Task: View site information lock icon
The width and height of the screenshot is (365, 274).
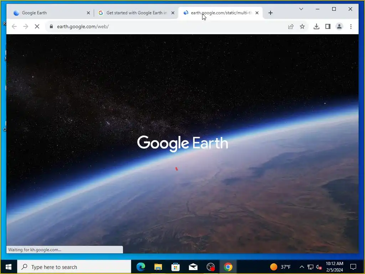Action: tap(51, 26)
